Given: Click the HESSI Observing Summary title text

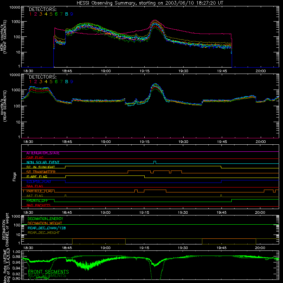Looking at the screenshot, I should coord(150,3).
